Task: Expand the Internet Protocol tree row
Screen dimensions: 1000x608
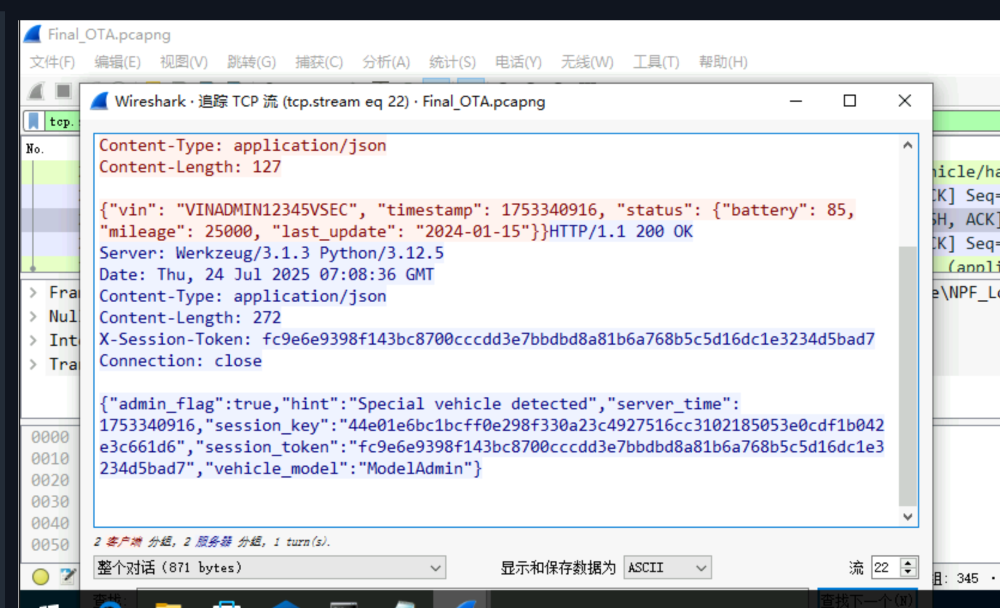Action: (34, 341)
